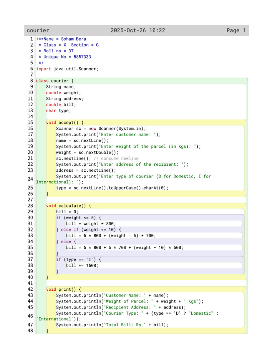Click the 'if (weight <= 5) {' condition
The width and height of the screenshot is (273, 364).
pos(79,218)
